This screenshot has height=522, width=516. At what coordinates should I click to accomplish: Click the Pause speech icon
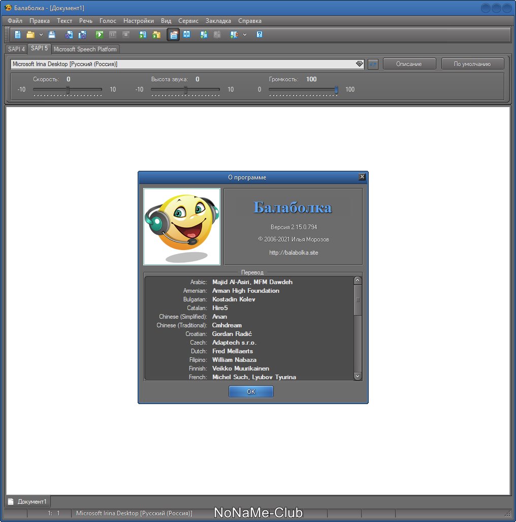click(x=113, y=35)
